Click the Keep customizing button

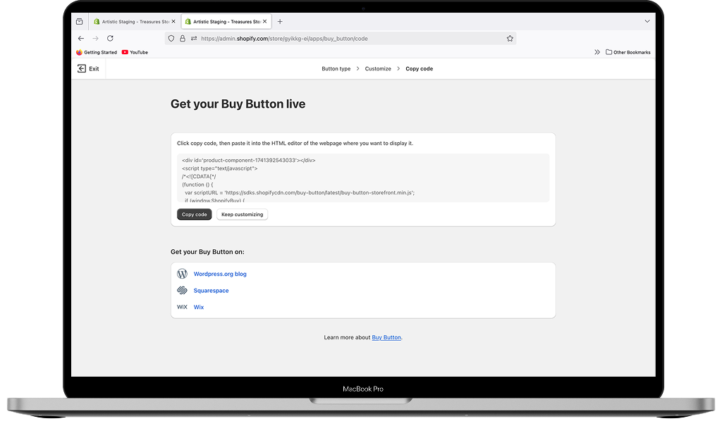[243, 215]
